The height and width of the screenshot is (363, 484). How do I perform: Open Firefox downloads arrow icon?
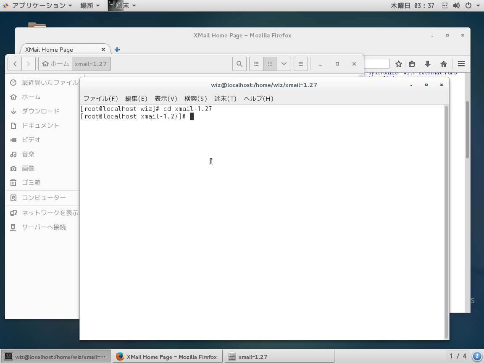coord(428,64)
